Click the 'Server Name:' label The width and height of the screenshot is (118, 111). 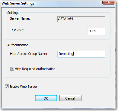click(20, 18)
